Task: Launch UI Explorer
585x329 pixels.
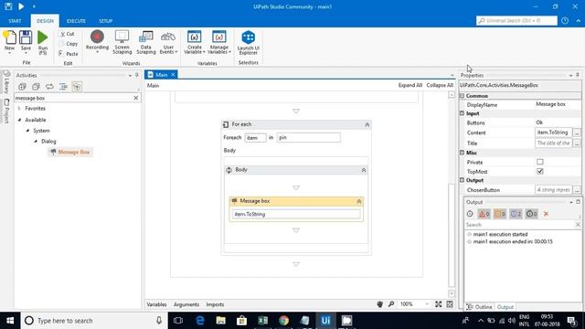Action: click(248, 43)
